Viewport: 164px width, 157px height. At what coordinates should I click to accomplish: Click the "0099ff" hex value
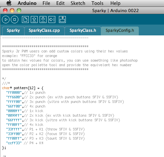pos(14,115)
